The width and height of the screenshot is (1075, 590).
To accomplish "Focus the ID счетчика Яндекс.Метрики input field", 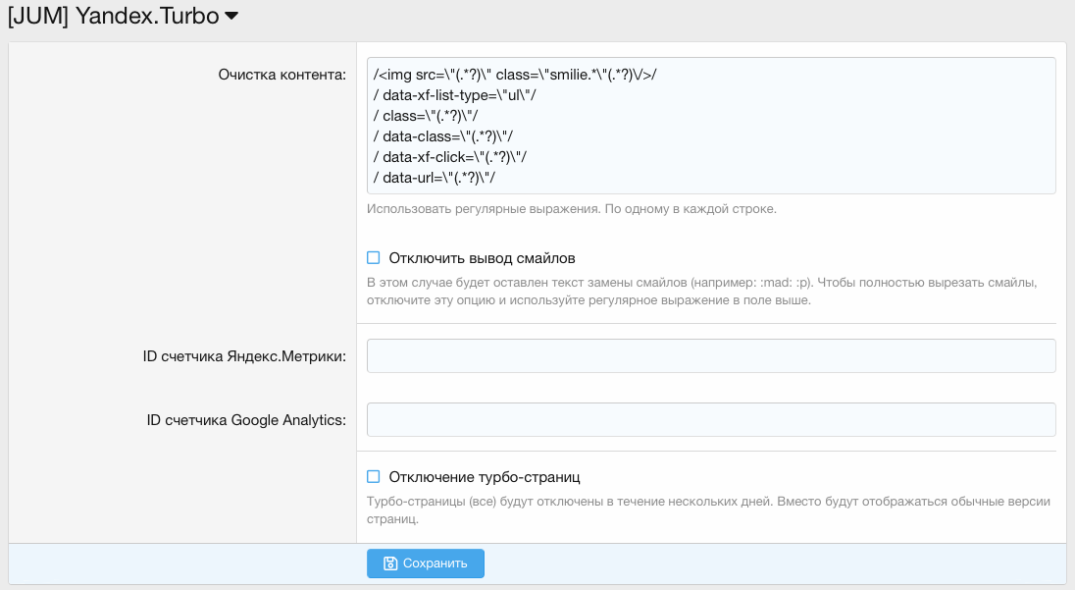I will pos(710,356).
